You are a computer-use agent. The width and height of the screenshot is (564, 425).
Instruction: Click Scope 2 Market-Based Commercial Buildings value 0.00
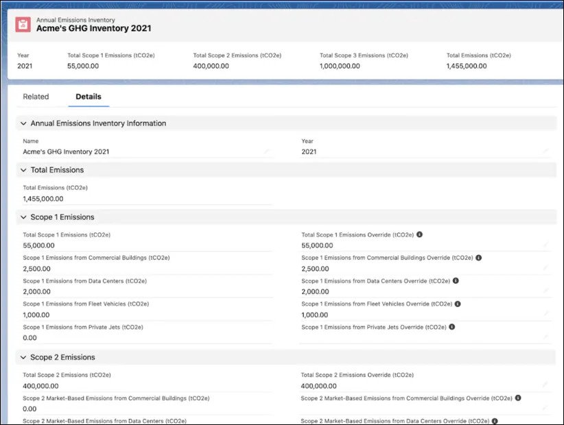pos(30,409)
